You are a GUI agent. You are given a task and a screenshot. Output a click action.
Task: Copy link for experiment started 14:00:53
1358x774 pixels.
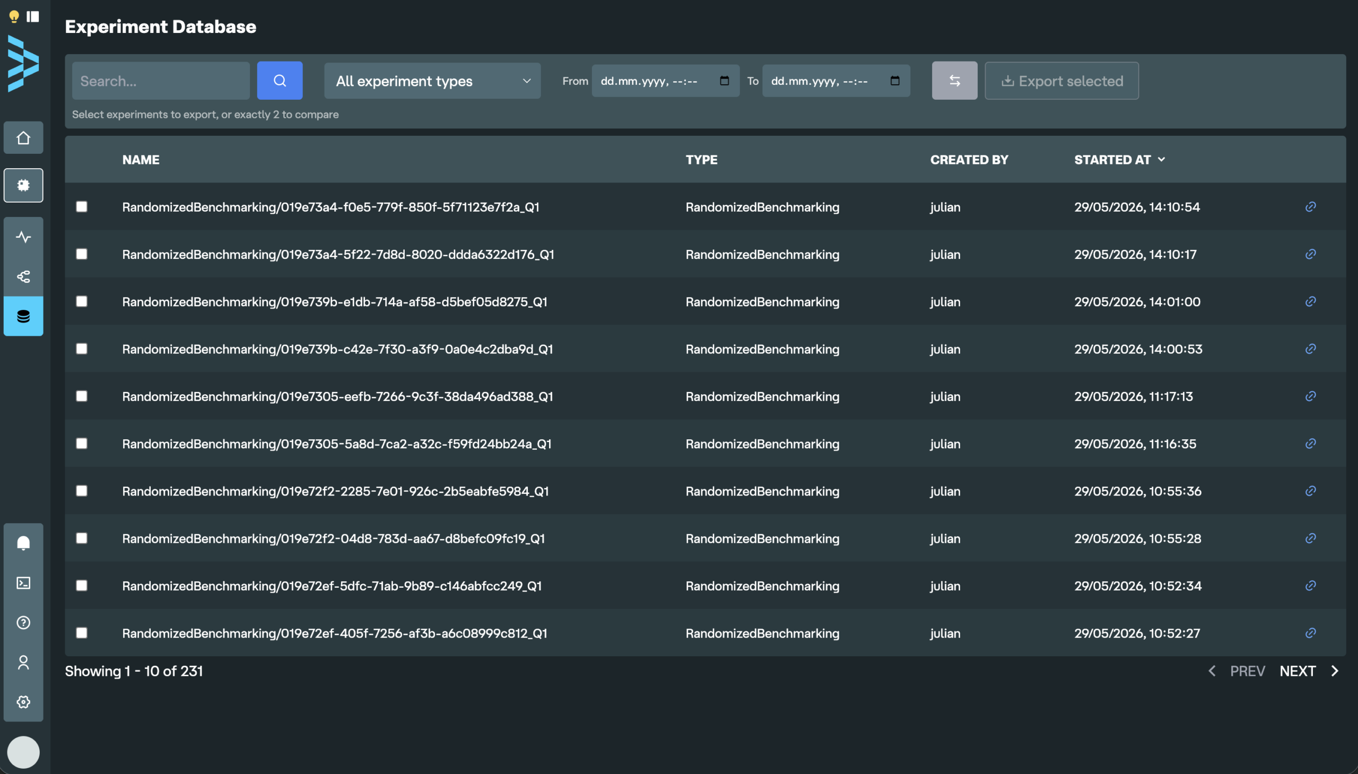[x=1311, y=349]
